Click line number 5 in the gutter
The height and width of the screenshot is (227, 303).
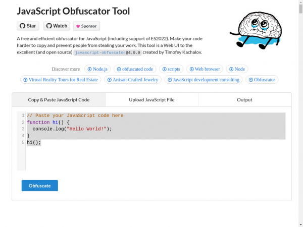(x=23, y=143)
